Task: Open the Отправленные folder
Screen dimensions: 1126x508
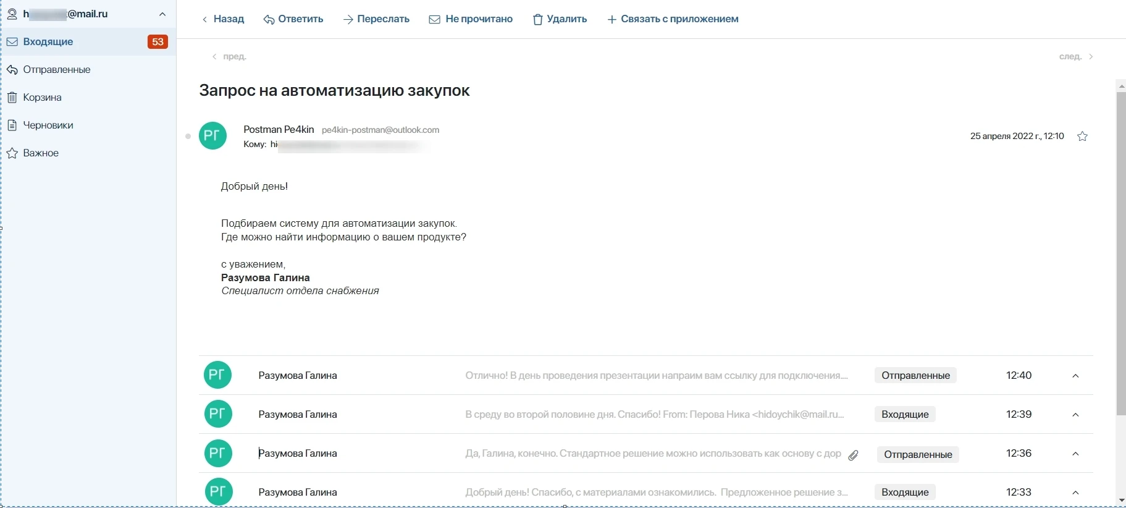Action: coord(57,70)
